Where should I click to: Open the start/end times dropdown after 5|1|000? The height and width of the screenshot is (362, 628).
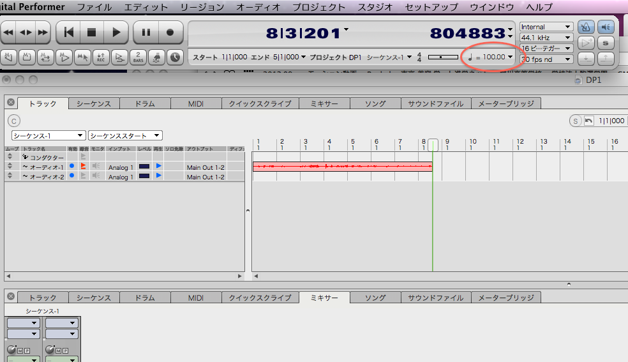click(303, 57)
